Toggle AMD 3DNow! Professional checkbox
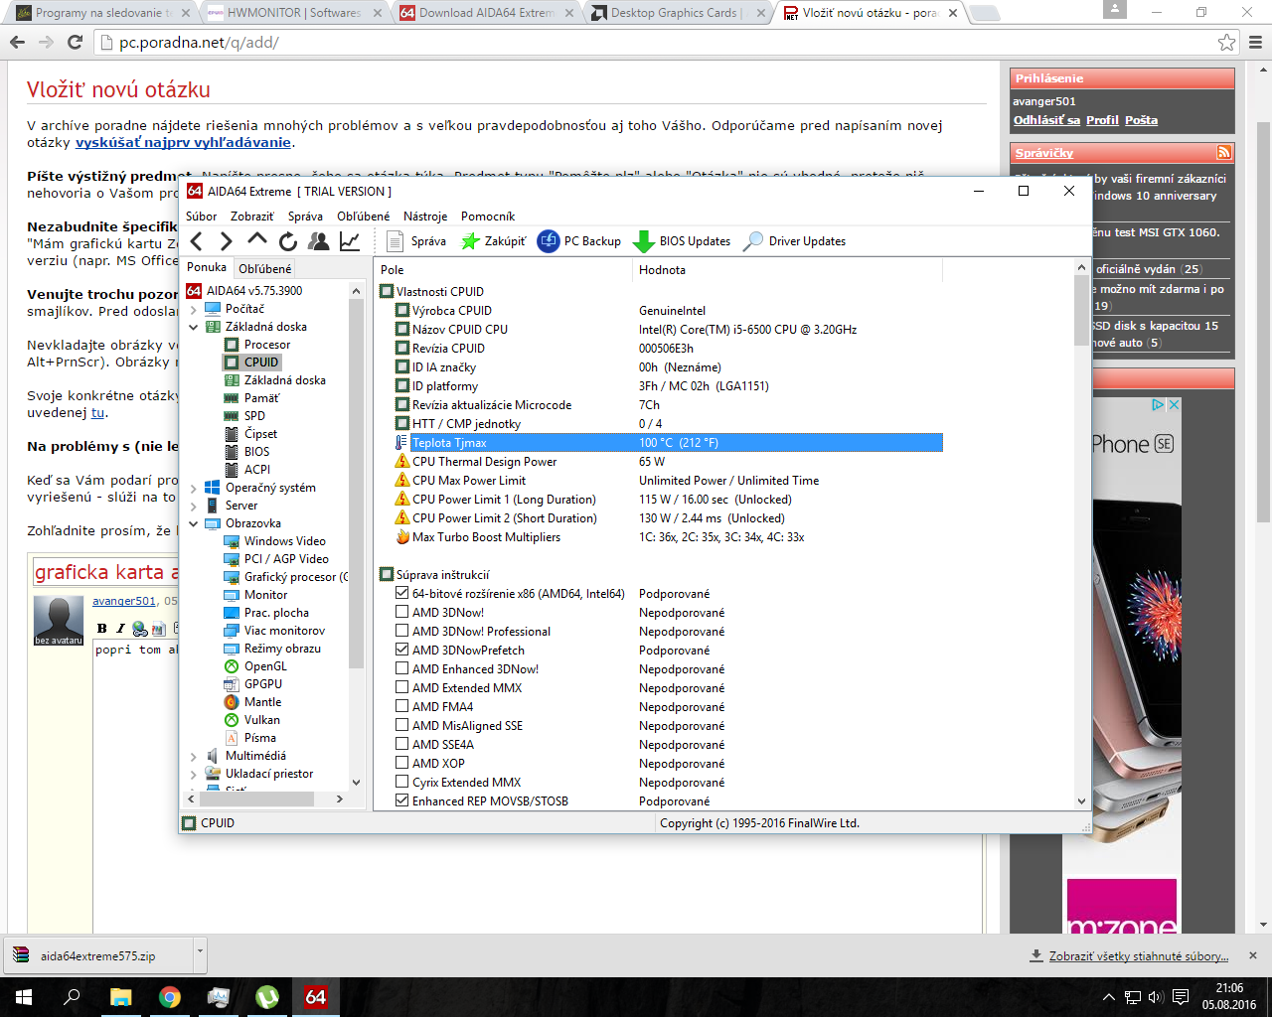Viewport: 1272px width, 1017px height. [x=402, y=632]
